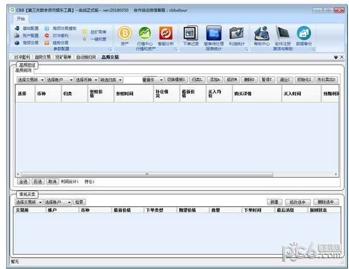Switch to the 自动撤扫货 document tab
Viewport: 349px width, 269px height.
pos(86,58)
